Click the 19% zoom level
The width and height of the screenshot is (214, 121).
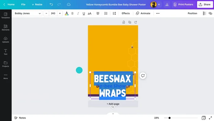click(157, 118)
